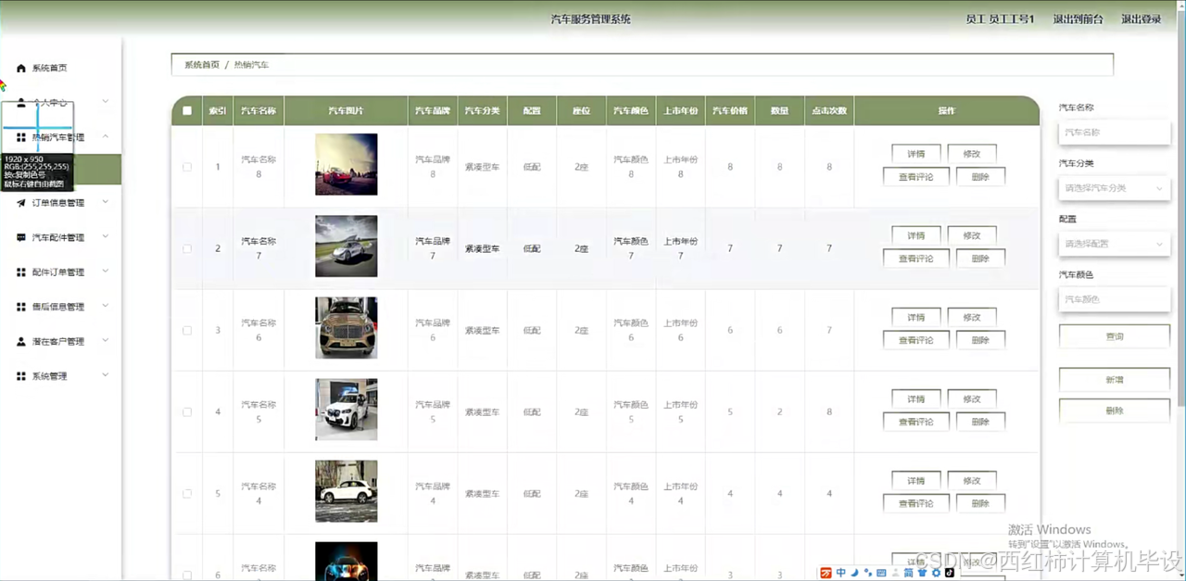The height and width of the screenshot is (581, 1186).
Task: Open the 潜在客户管理 menu item
Action: point(60,341)
